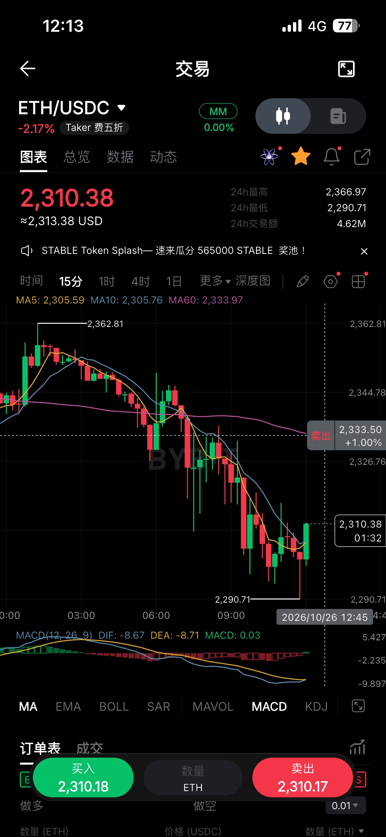This screenshot has height=837, width=386.
Task: Toggle the EMA indicator
Action: point(68,706)
